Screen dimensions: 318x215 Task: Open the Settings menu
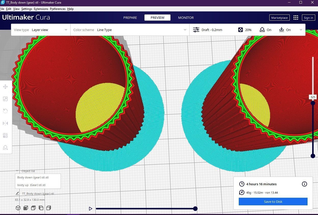click(26, 9)
